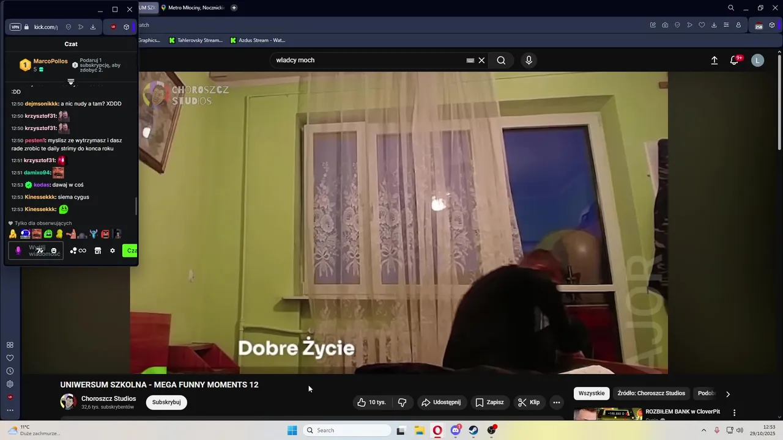
Task: Click the Kick chat message input
Action: 36,251
